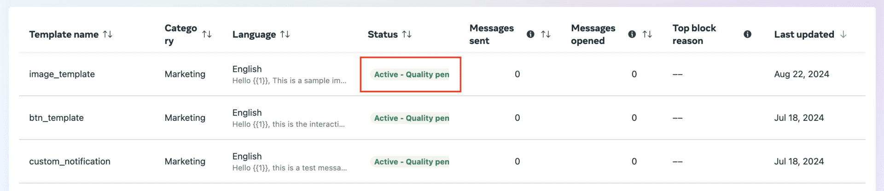Open Messages sent info icon

(x=530, y=34)
